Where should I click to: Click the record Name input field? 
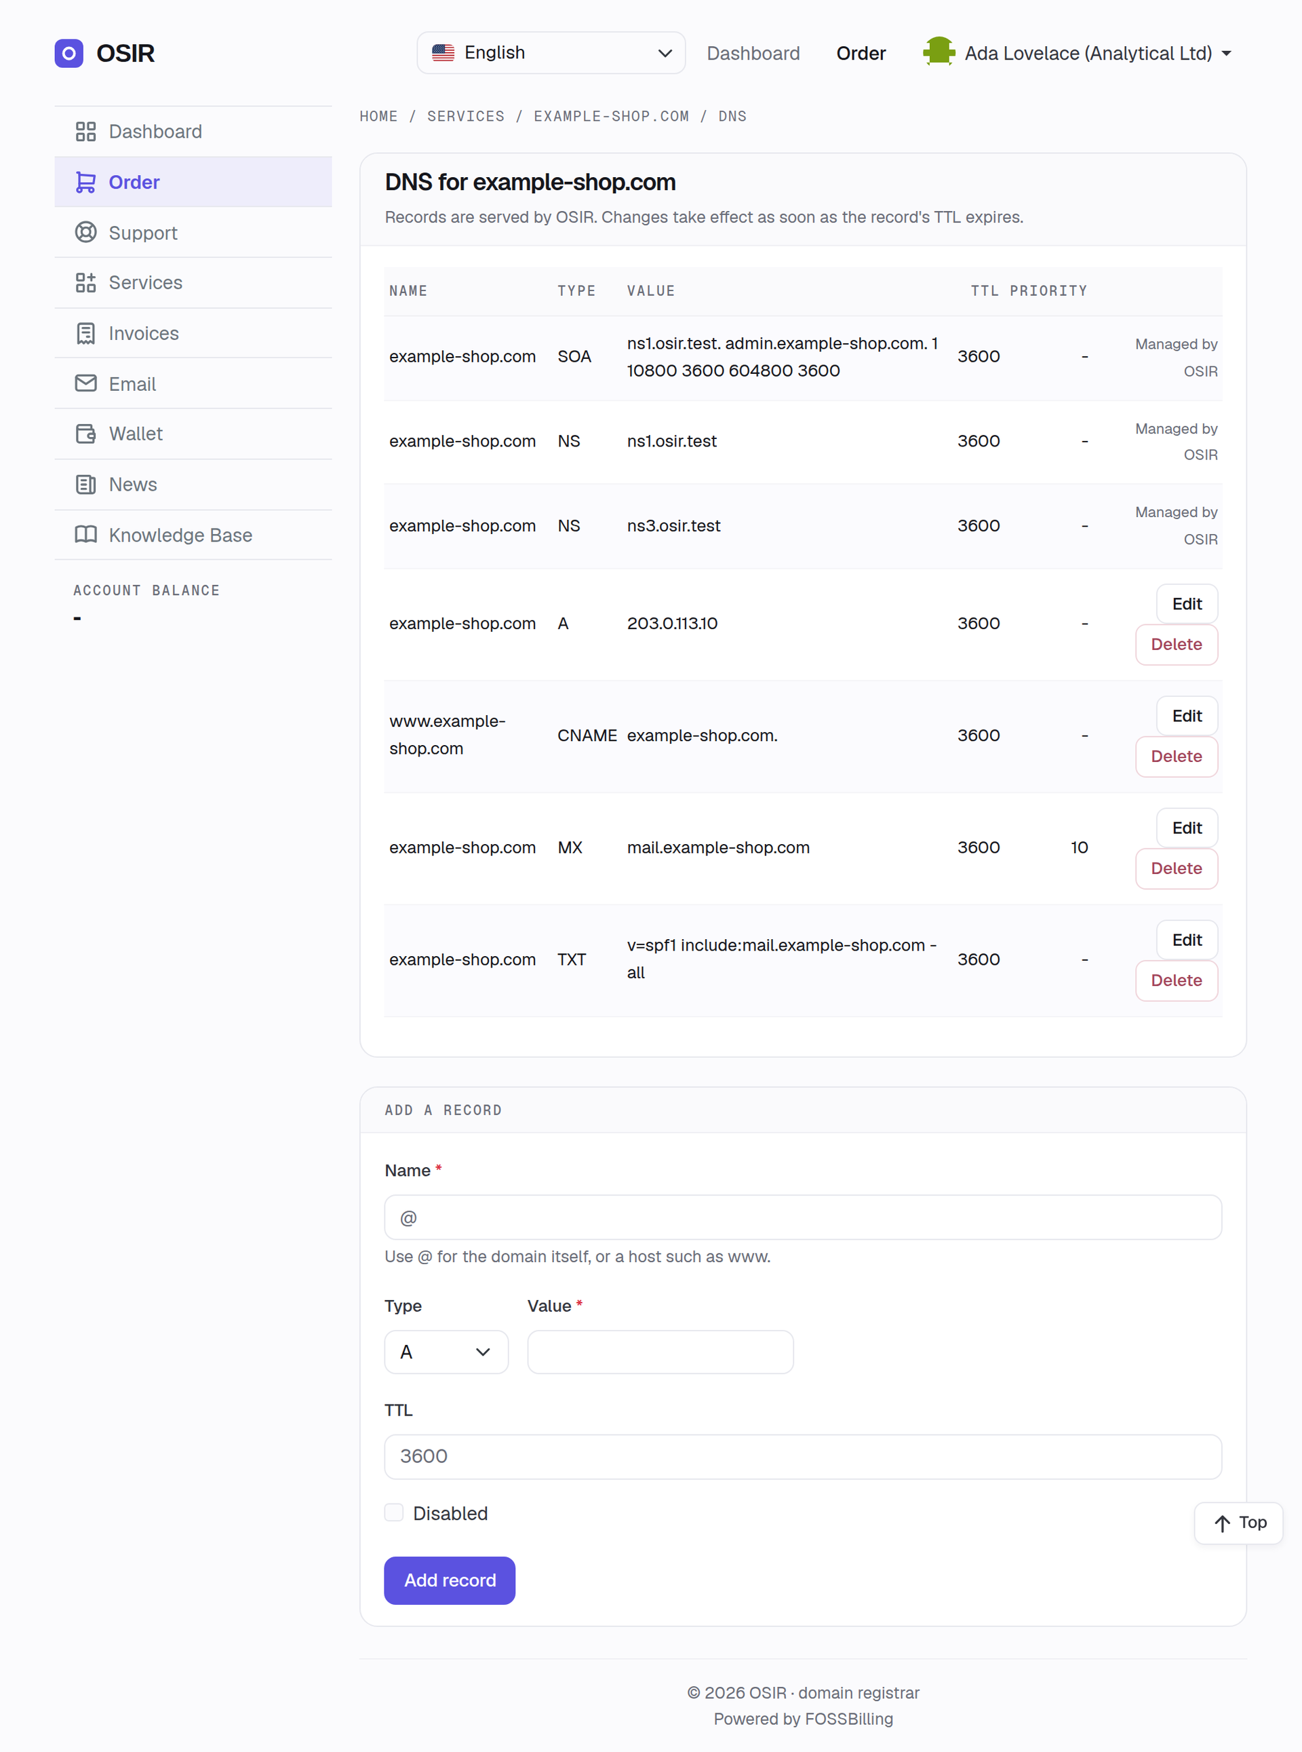coord(803,1217)
